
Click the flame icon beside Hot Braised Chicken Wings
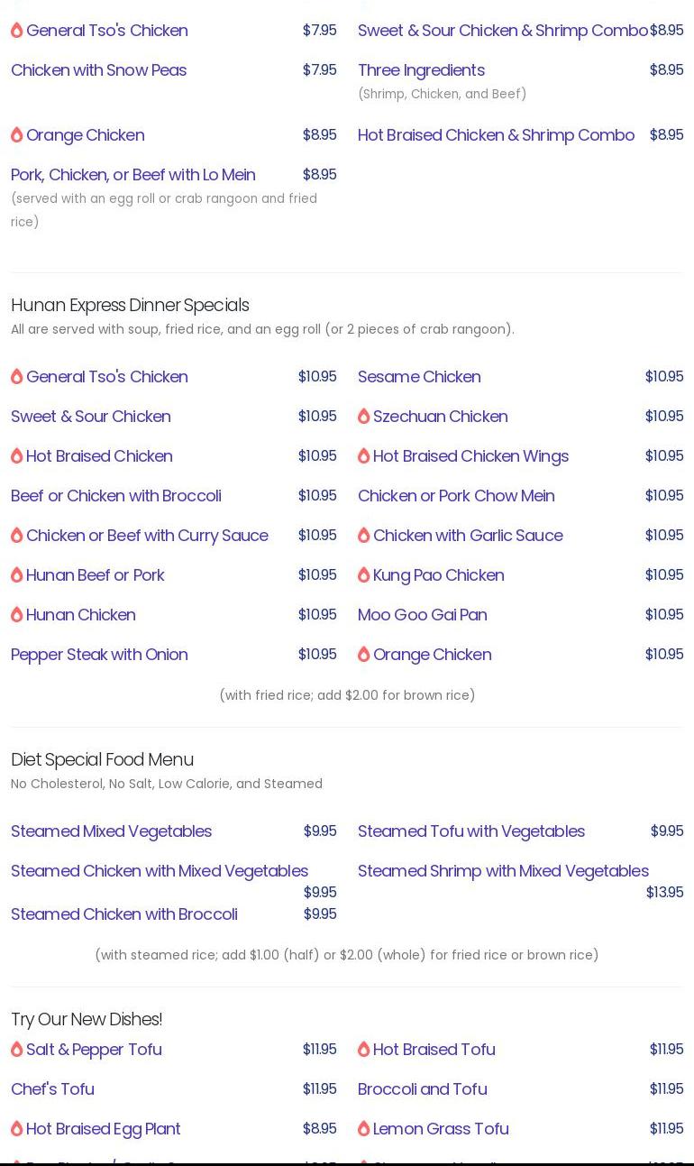point(364,456)
